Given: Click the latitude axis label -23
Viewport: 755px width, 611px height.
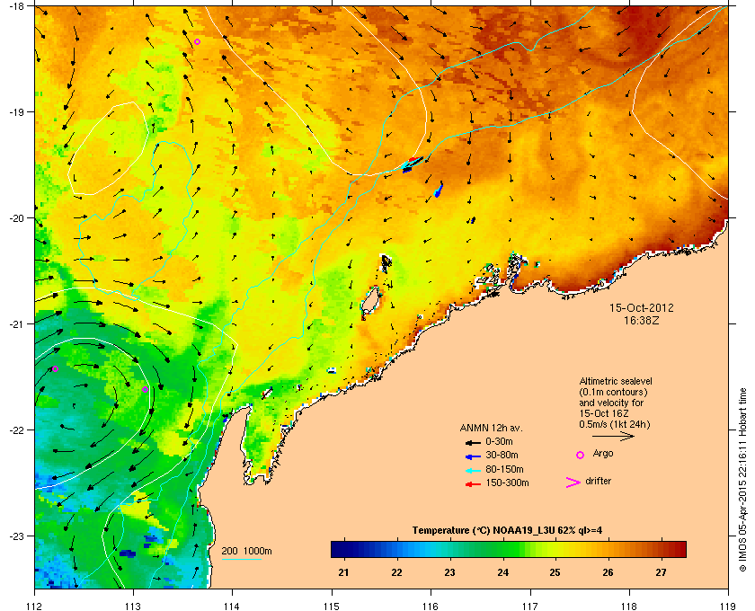Looking at the screenshot, I should (x=16, y=536).
